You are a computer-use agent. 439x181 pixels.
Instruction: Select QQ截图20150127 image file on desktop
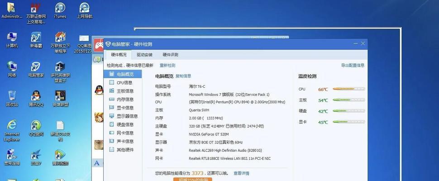coord(83,44)
